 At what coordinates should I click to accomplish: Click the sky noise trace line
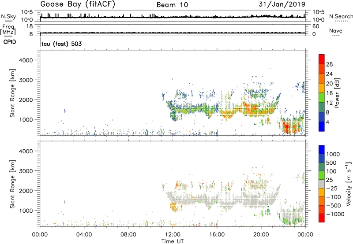[x=173, y=17]
